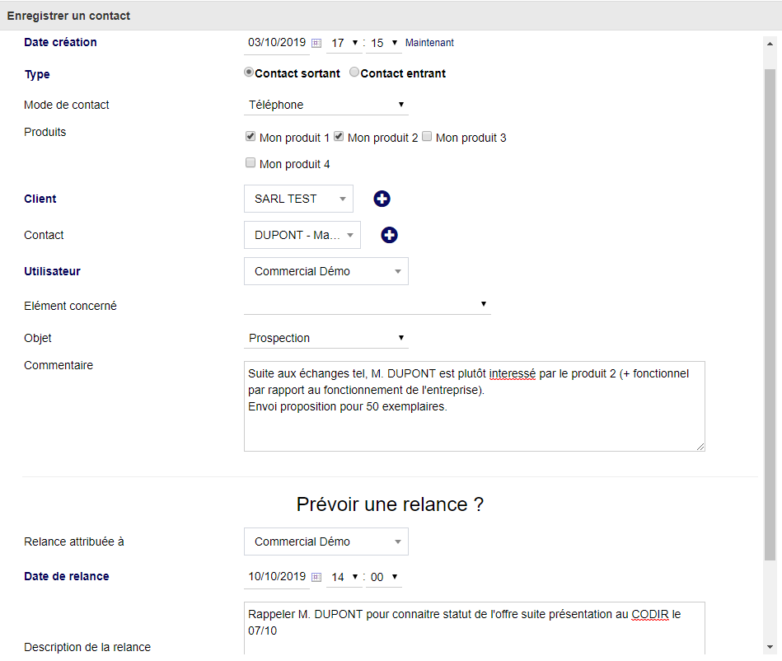
Task: Click the scrollbar down arrow
Action: point(770,647)
